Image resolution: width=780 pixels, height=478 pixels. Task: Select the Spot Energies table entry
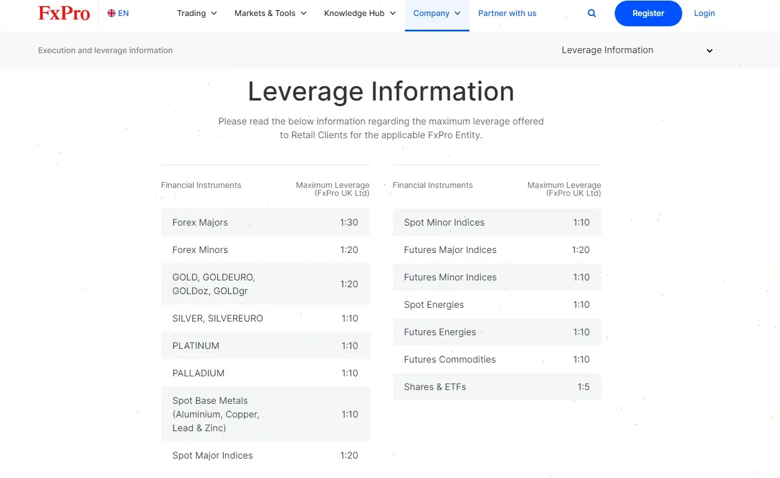496,304
